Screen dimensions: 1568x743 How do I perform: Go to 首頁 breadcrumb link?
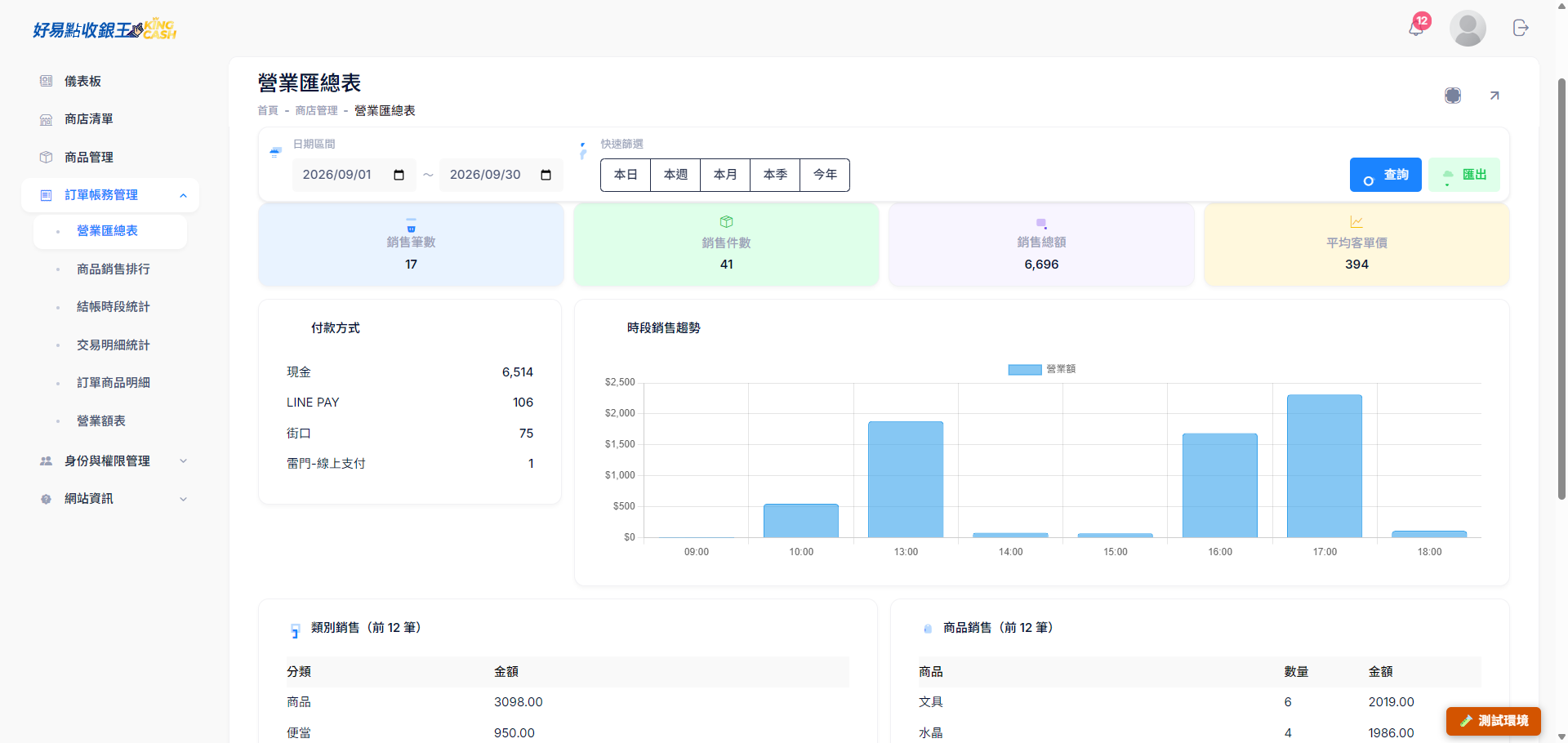coord(268,110)
